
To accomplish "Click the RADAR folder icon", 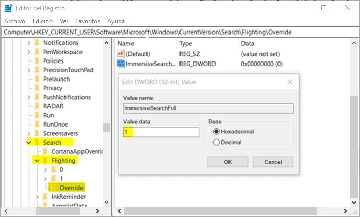I will click(37, 106).
